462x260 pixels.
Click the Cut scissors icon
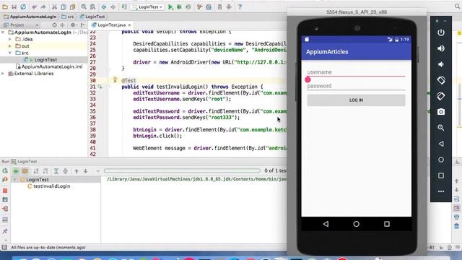pyautogui.click(x=55, y=6)
